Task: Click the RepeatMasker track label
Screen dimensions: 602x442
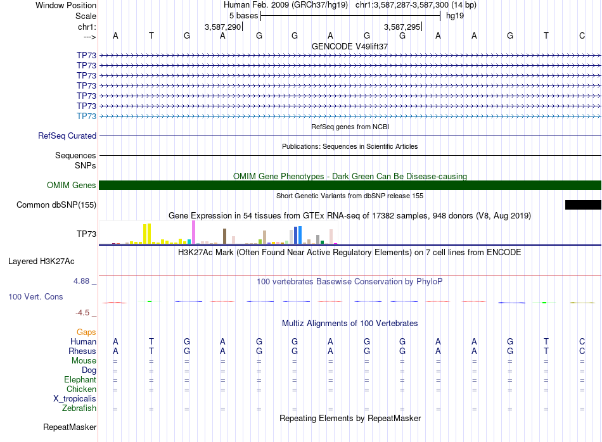Action: click(70, 427)
